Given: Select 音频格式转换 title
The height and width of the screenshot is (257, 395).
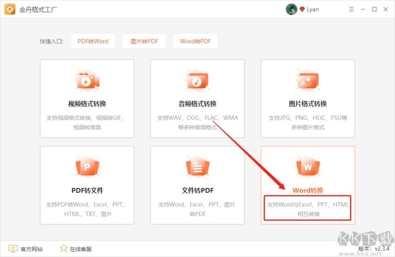Looking at the screenshot, I should click(x=197, y=104).
